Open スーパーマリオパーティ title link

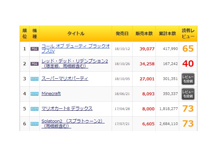[65, 79]
